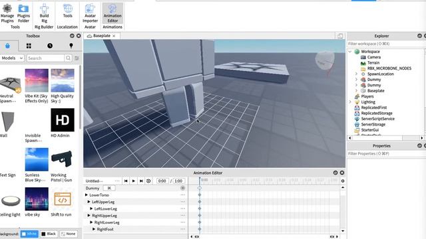Open the Models category dropdown
The width and height of the screenshot is (426, 239).
tap(12, 58)
